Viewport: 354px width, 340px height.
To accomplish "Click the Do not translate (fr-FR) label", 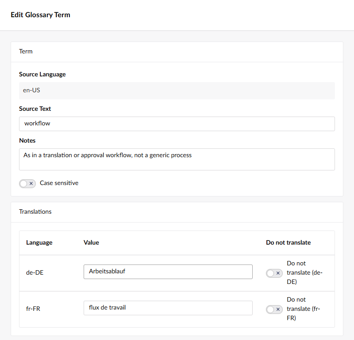I will click(304, 309).
